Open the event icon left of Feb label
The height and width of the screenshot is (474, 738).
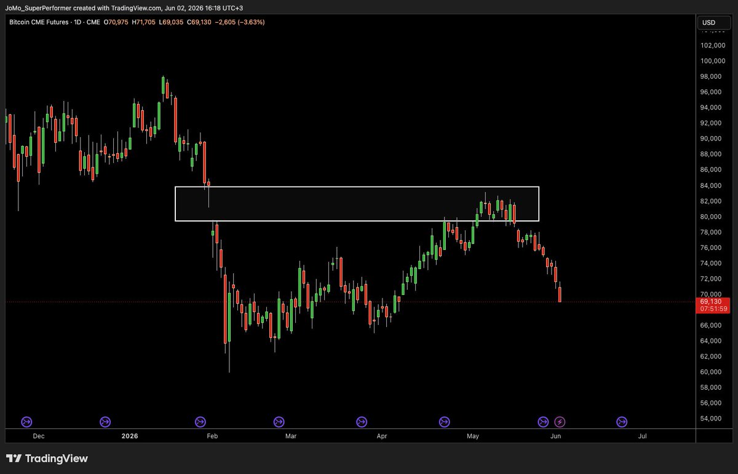200,422
